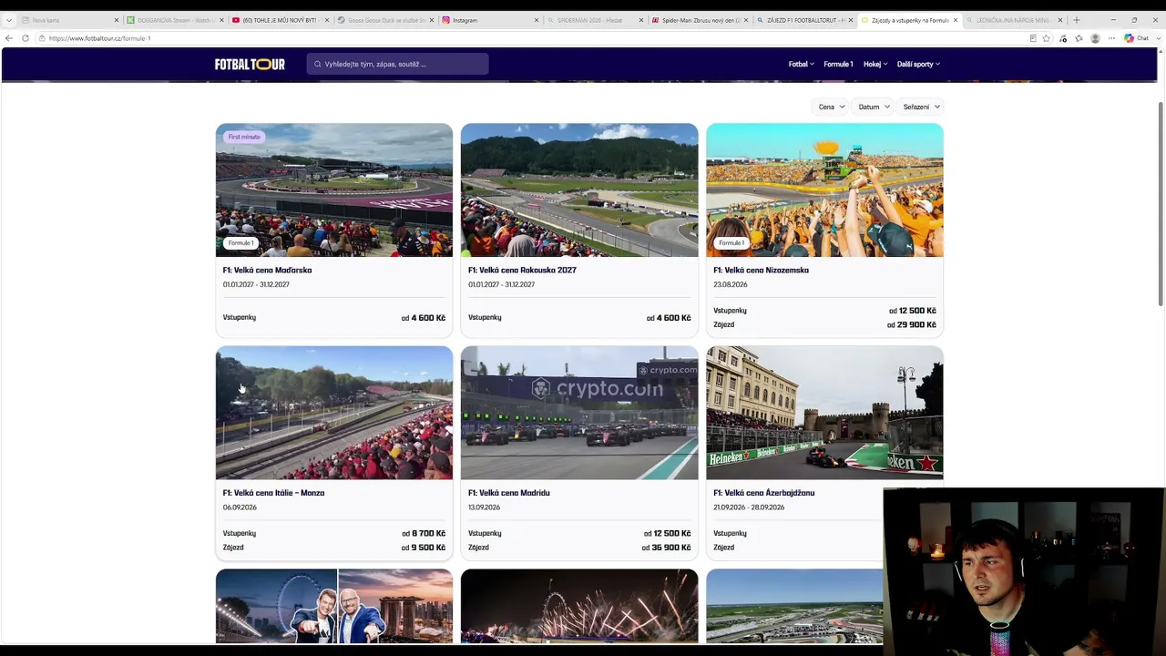Viewport: 1166px width, 656px height.
Task: Open the browser profile avatar
Action: click(1095, 38)
